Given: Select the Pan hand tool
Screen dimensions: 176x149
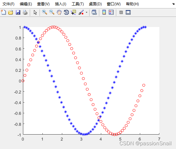Looking at the screenshot, I should pos(59,12).
